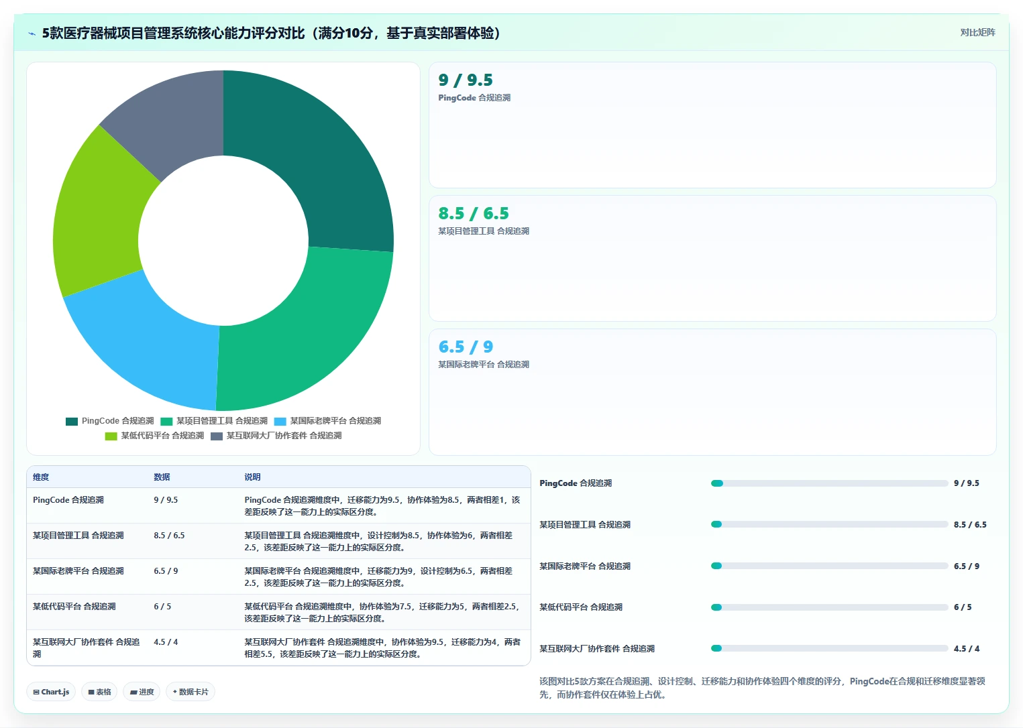The height and width of the screenshot is (728, 1023).
Task: Click the 某互联网大厂协作套件 progress row label
Action: pyautogui.click(x=597, y=649)
